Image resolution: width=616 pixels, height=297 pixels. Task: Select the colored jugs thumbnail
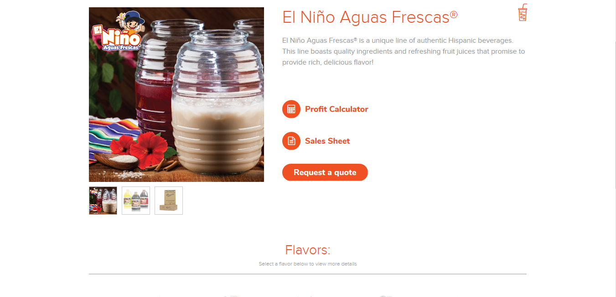136,201
